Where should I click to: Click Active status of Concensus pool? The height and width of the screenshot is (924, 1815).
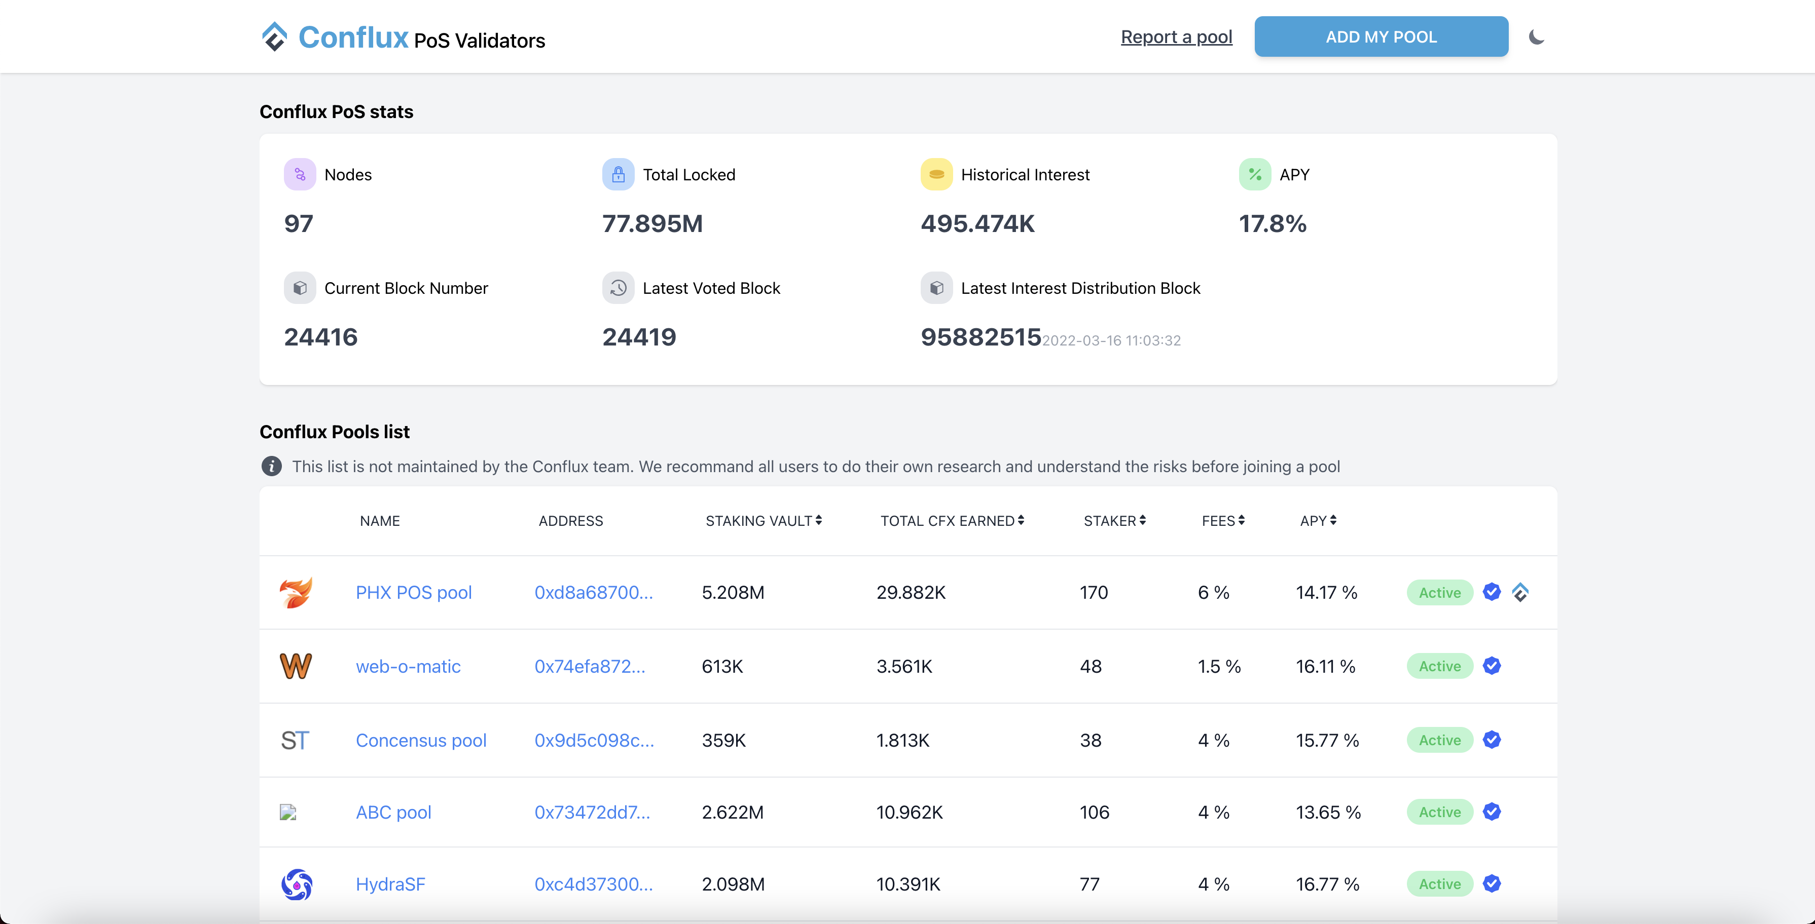1439,740
